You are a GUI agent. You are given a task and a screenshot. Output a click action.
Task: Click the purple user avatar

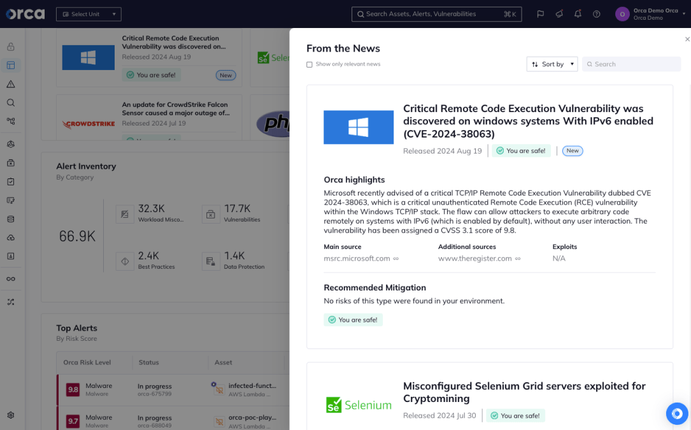coord(622,14)
